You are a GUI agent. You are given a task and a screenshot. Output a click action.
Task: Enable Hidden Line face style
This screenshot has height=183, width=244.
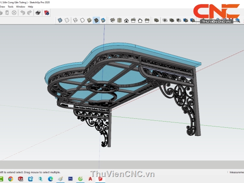pyautogui.click(x=82, y=20)
